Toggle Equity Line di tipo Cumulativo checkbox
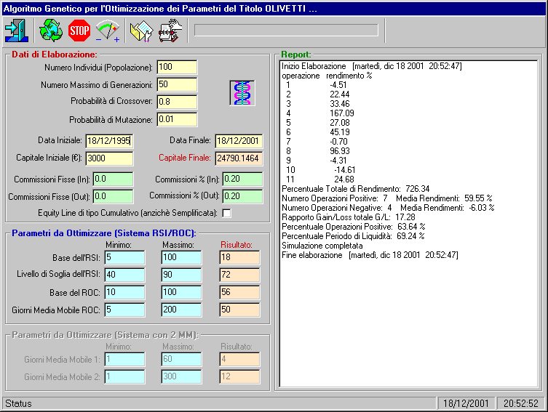548x412 pixels. [x=227, y=213]
